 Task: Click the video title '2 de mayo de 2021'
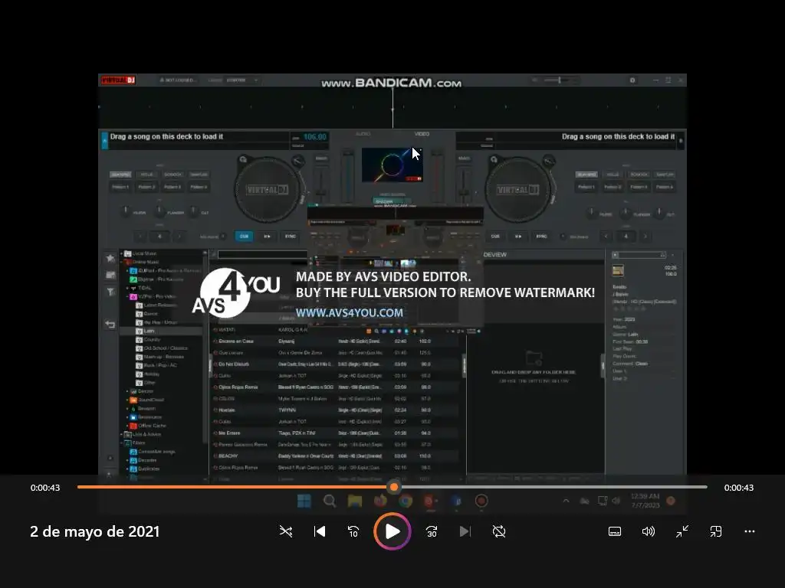pyautogui.click(x=94, y=531)
